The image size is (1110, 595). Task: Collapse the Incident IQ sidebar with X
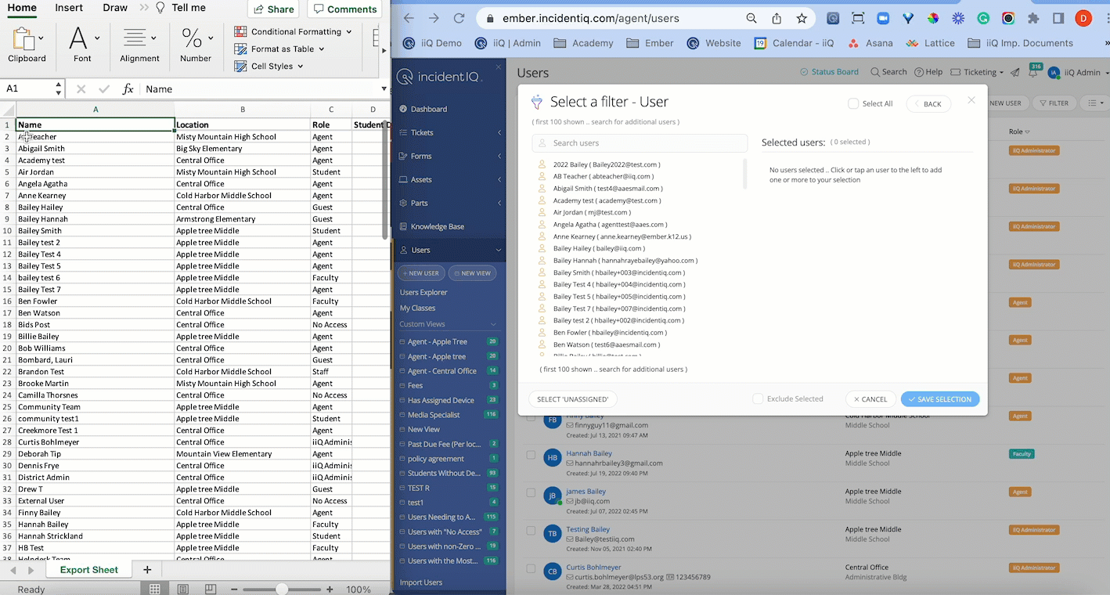(499, 67)
